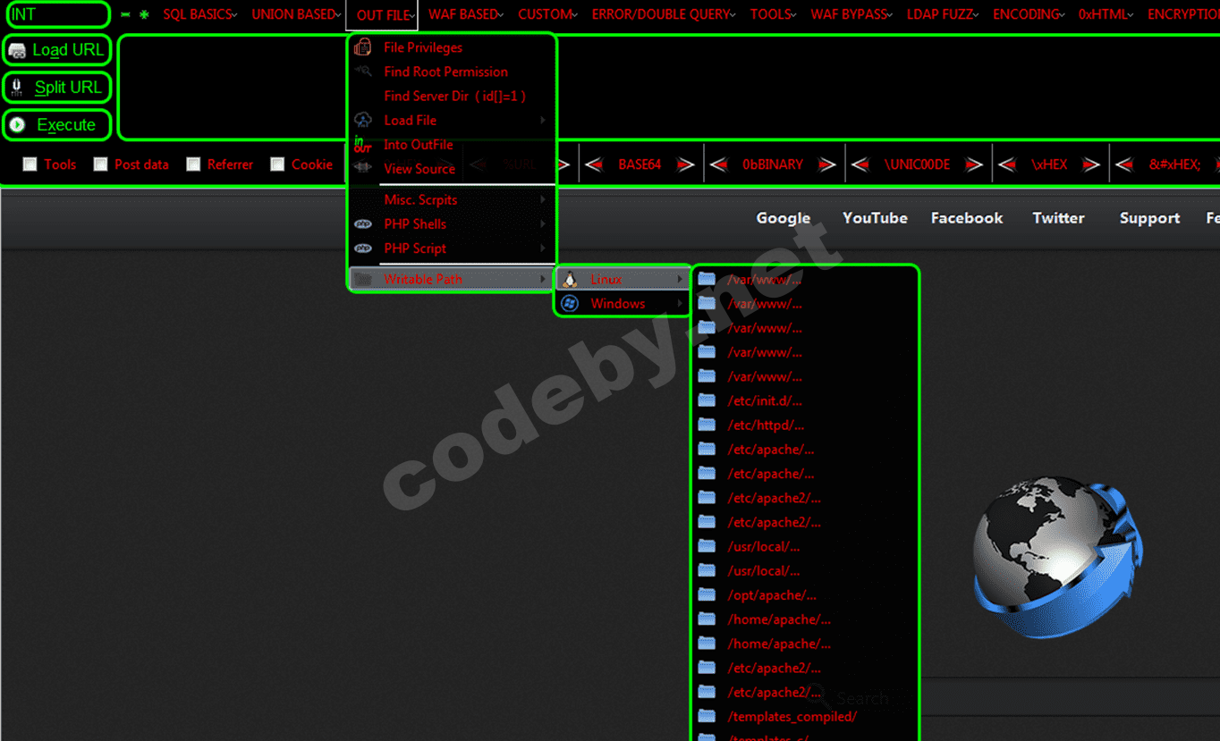Open the LDAP FUZZ dropdown
The width and height of the screenshot is (1220, 741).
click(943, 14)
